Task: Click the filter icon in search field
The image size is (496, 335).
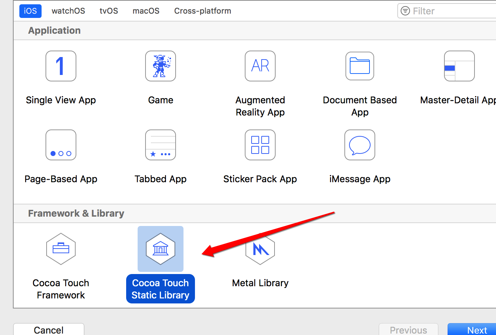Action: (x=405, y=11)
